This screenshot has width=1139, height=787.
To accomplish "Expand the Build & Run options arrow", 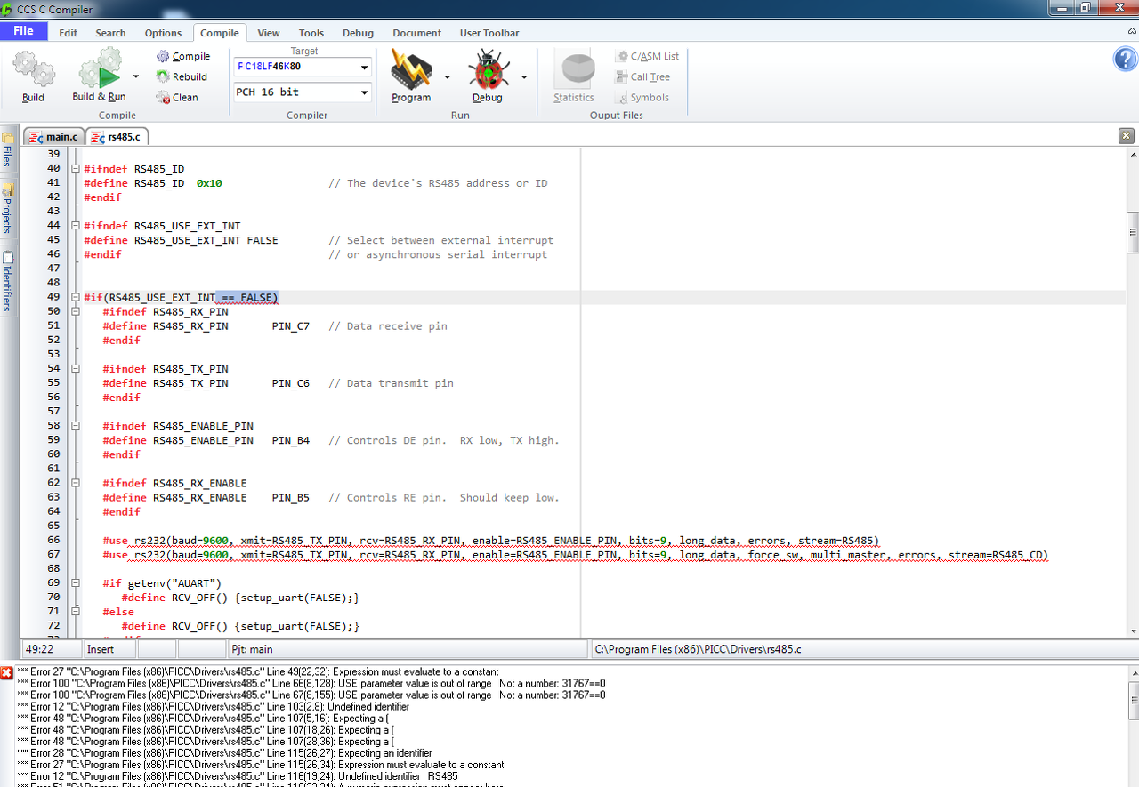I will [x=136, y=77].
